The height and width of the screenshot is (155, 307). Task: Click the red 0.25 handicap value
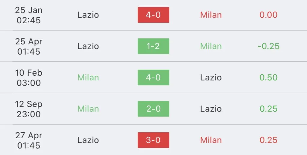(268, 140)
